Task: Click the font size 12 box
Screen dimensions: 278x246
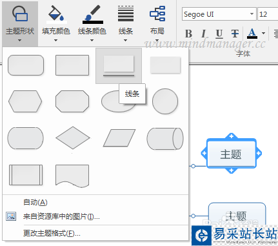Action: (268, 14)
